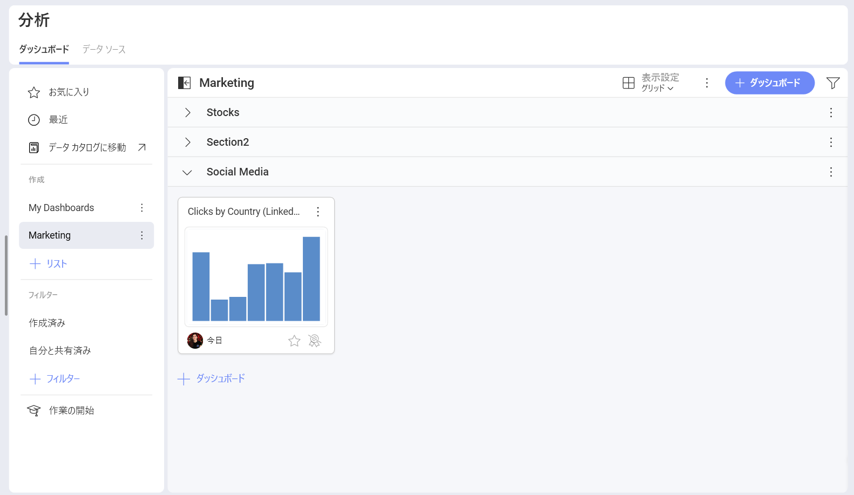
Task: Add a new リスト in sidebar
Action: click(48, 263)
